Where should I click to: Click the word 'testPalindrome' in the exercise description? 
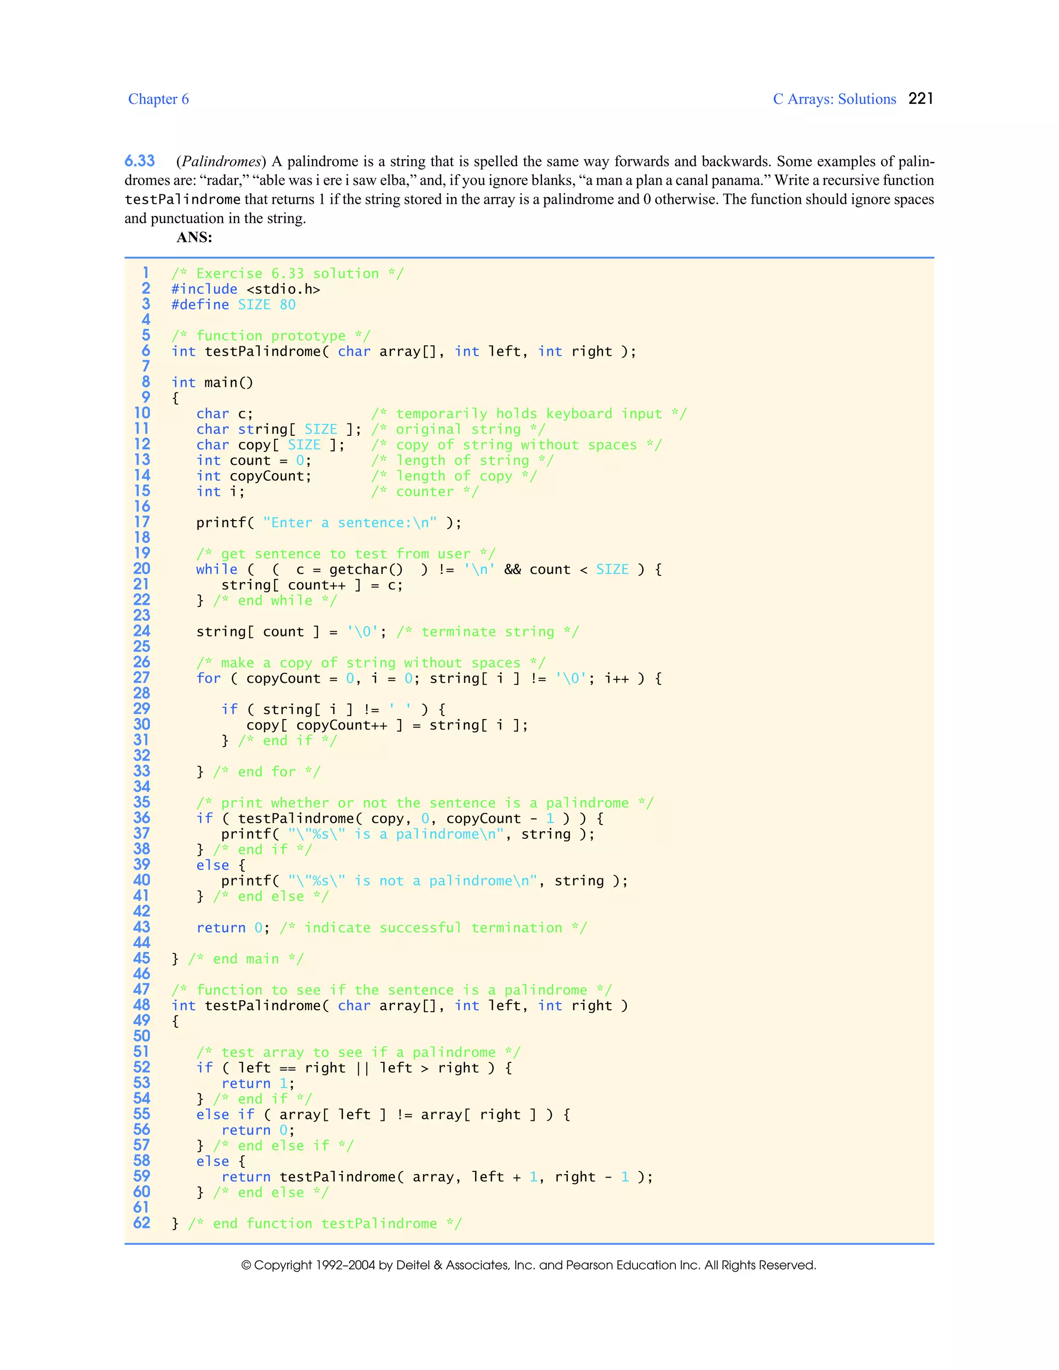click(183, 200)
